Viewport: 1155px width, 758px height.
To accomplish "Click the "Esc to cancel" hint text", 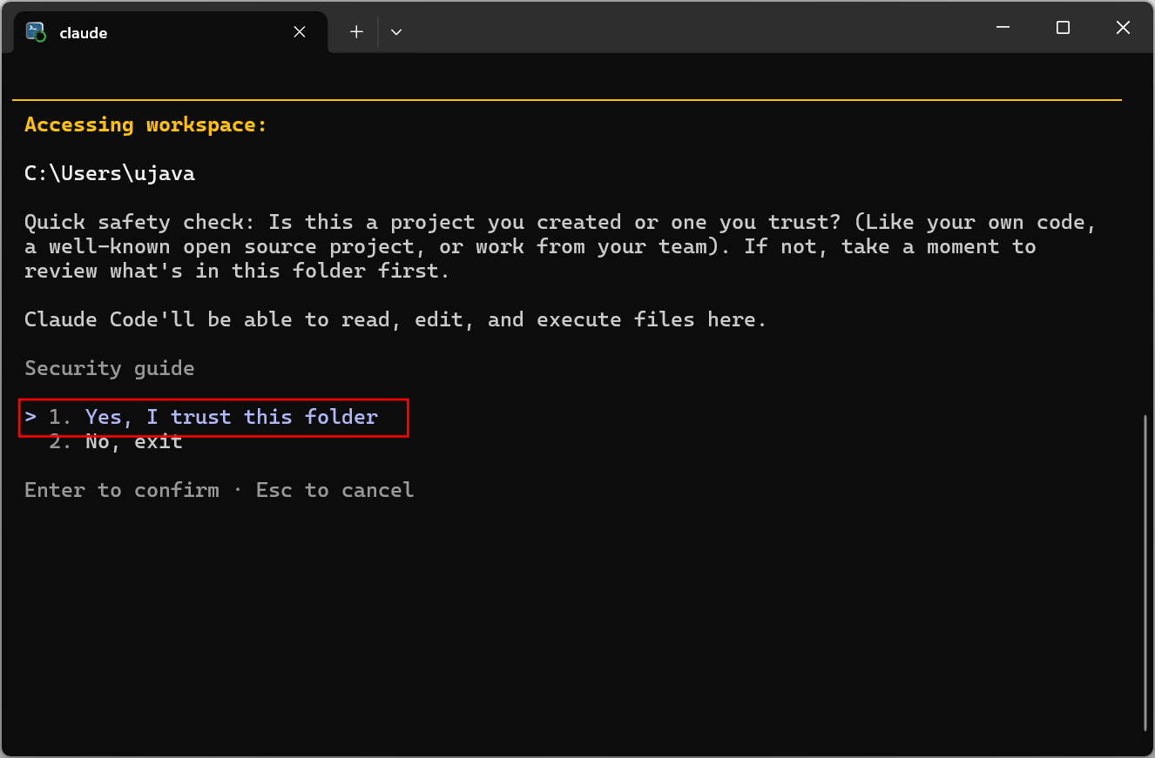I will point(335,490).
